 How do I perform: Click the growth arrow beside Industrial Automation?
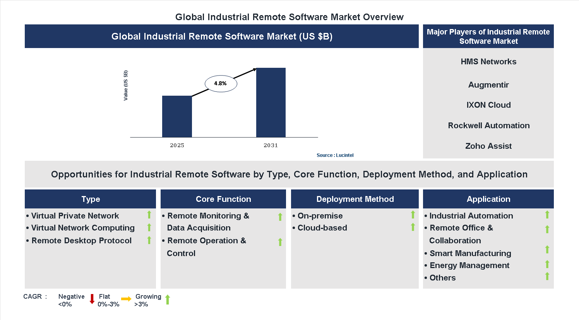pos(547,214)
